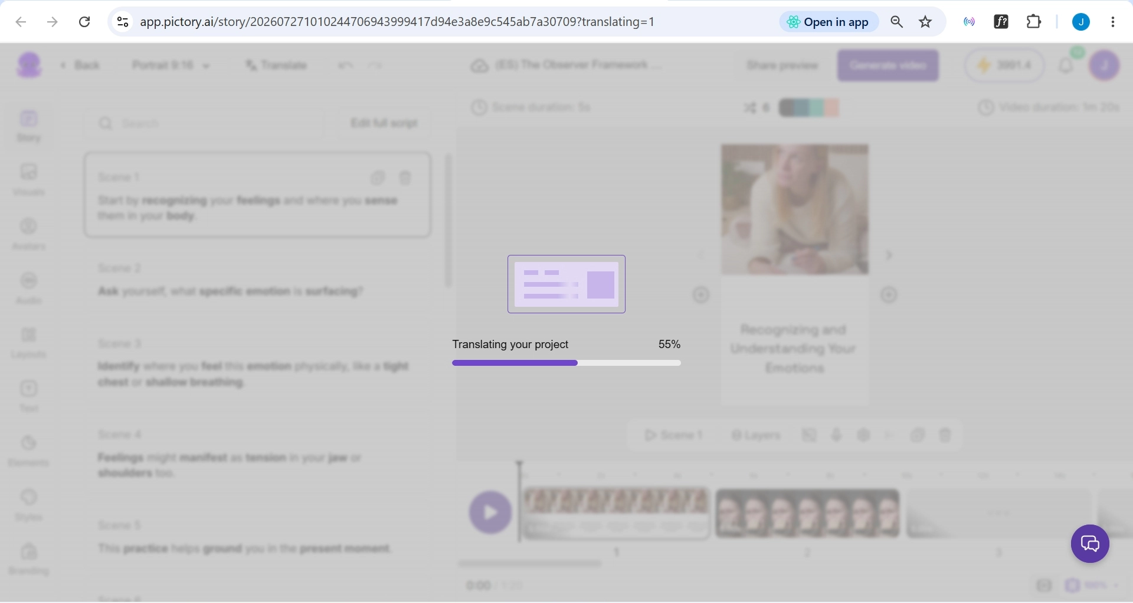The width and height of the screenshot is (1133, 603).
Task: Bookmark this page with the star icon
Action: click(925, 22)
